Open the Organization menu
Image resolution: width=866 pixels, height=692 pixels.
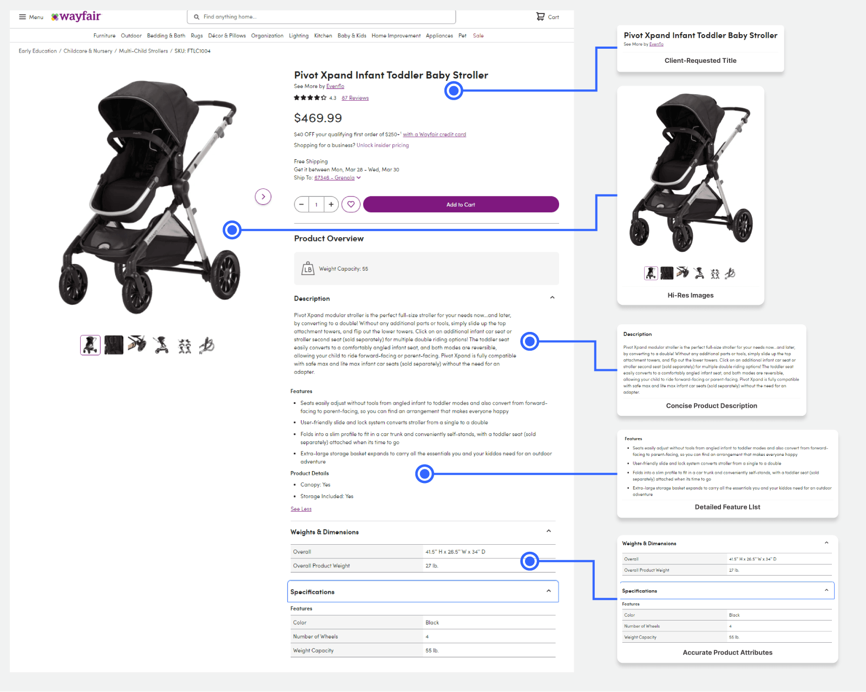tap(267, 36)
